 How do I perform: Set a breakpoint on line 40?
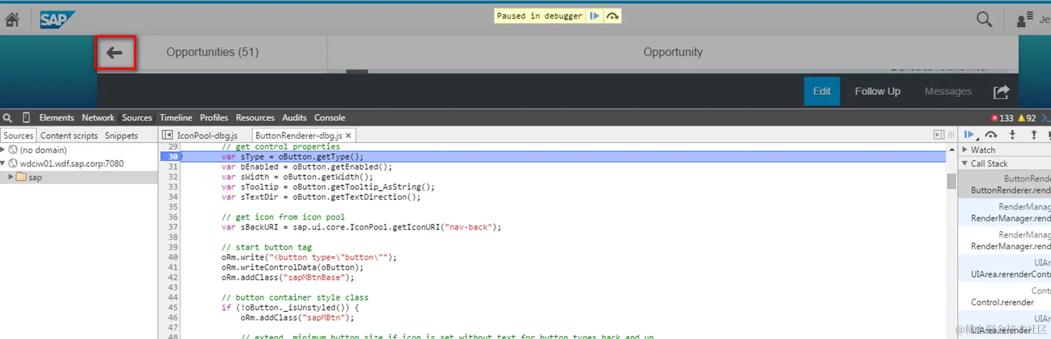pyautogui.click(x=172, y=257)
